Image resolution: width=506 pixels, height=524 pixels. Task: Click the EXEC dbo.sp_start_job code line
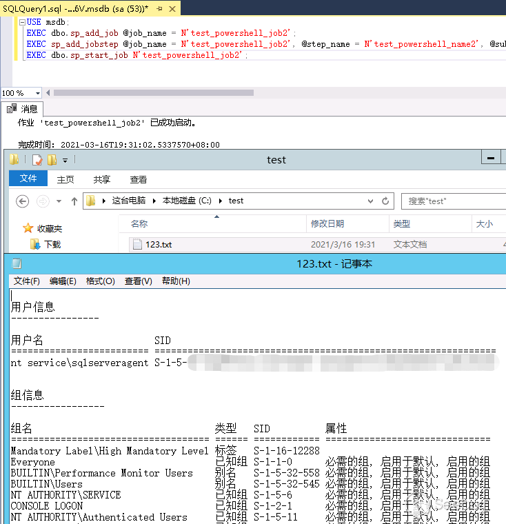pyautogui.click(x=136, y=55)
